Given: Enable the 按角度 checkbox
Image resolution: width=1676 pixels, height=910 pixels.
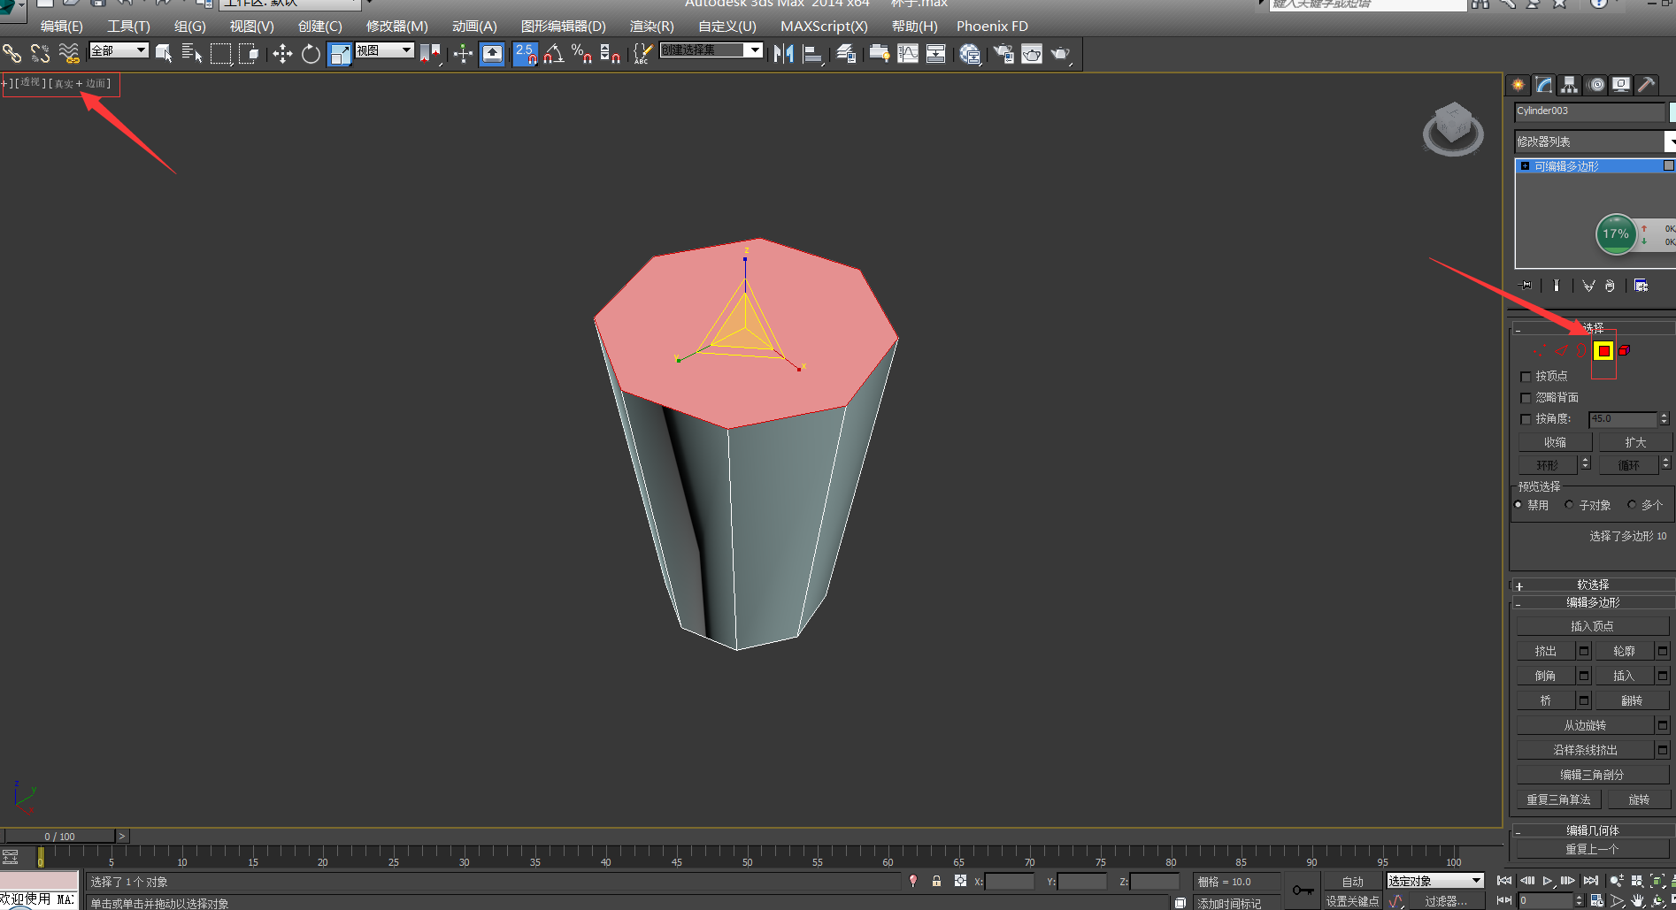Looking at the screenshot, I should click(x=1526, y=419).
